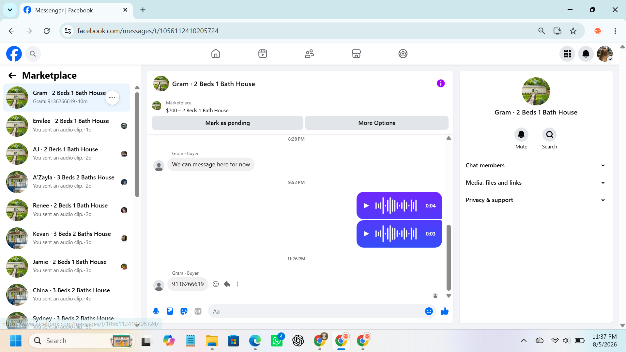Choose a sticker from the sticker icon
The width and height of the screenshot is (626, 352).
pos(184,311)
